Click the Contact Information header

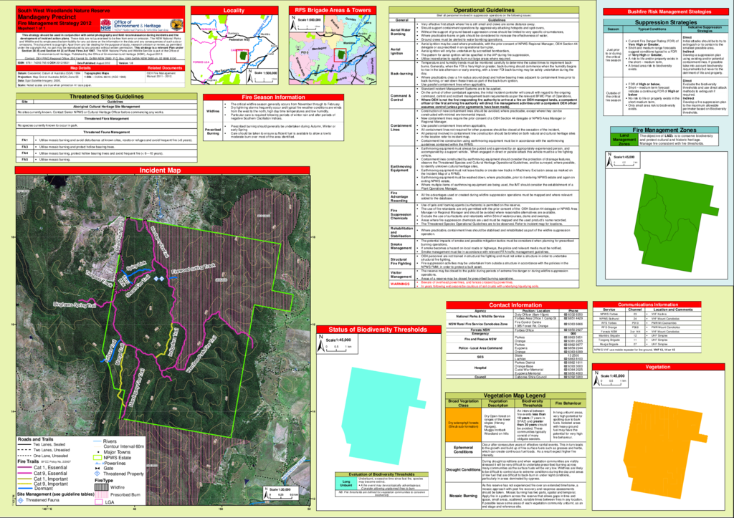coord(516,305)
